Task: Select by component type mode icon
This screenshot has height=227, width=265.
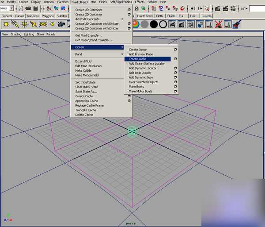Action: coord(63,8)
